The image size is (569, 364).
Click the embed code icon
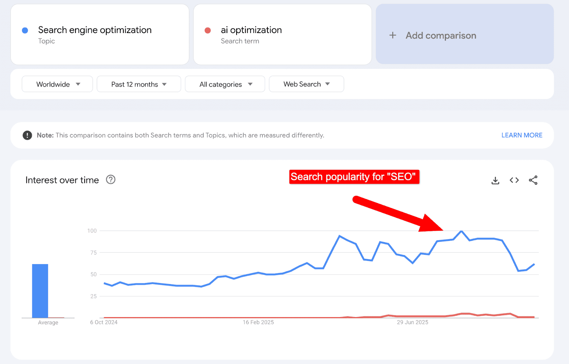pyautogui.click(x=514, y=180)
